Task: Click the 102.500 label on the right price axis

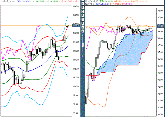Action: pos(160,87)
